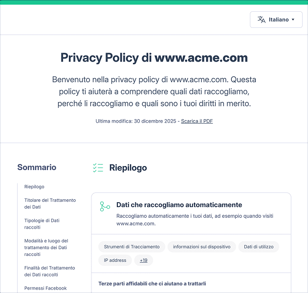
Task: Click the data collection nodes icon
Action: (x=105, y=206)
